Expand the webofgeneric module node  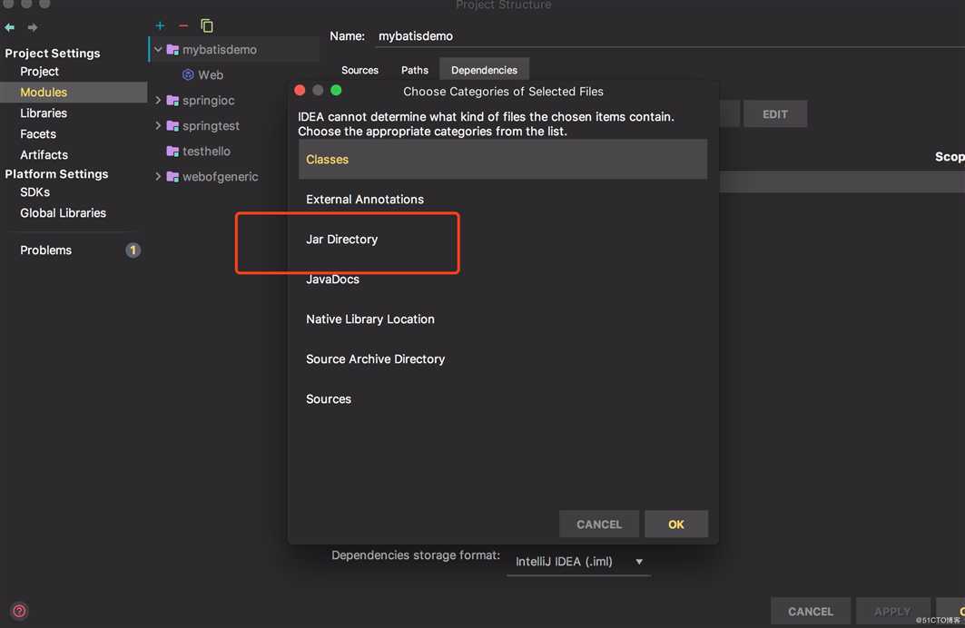tap(158, 177)
